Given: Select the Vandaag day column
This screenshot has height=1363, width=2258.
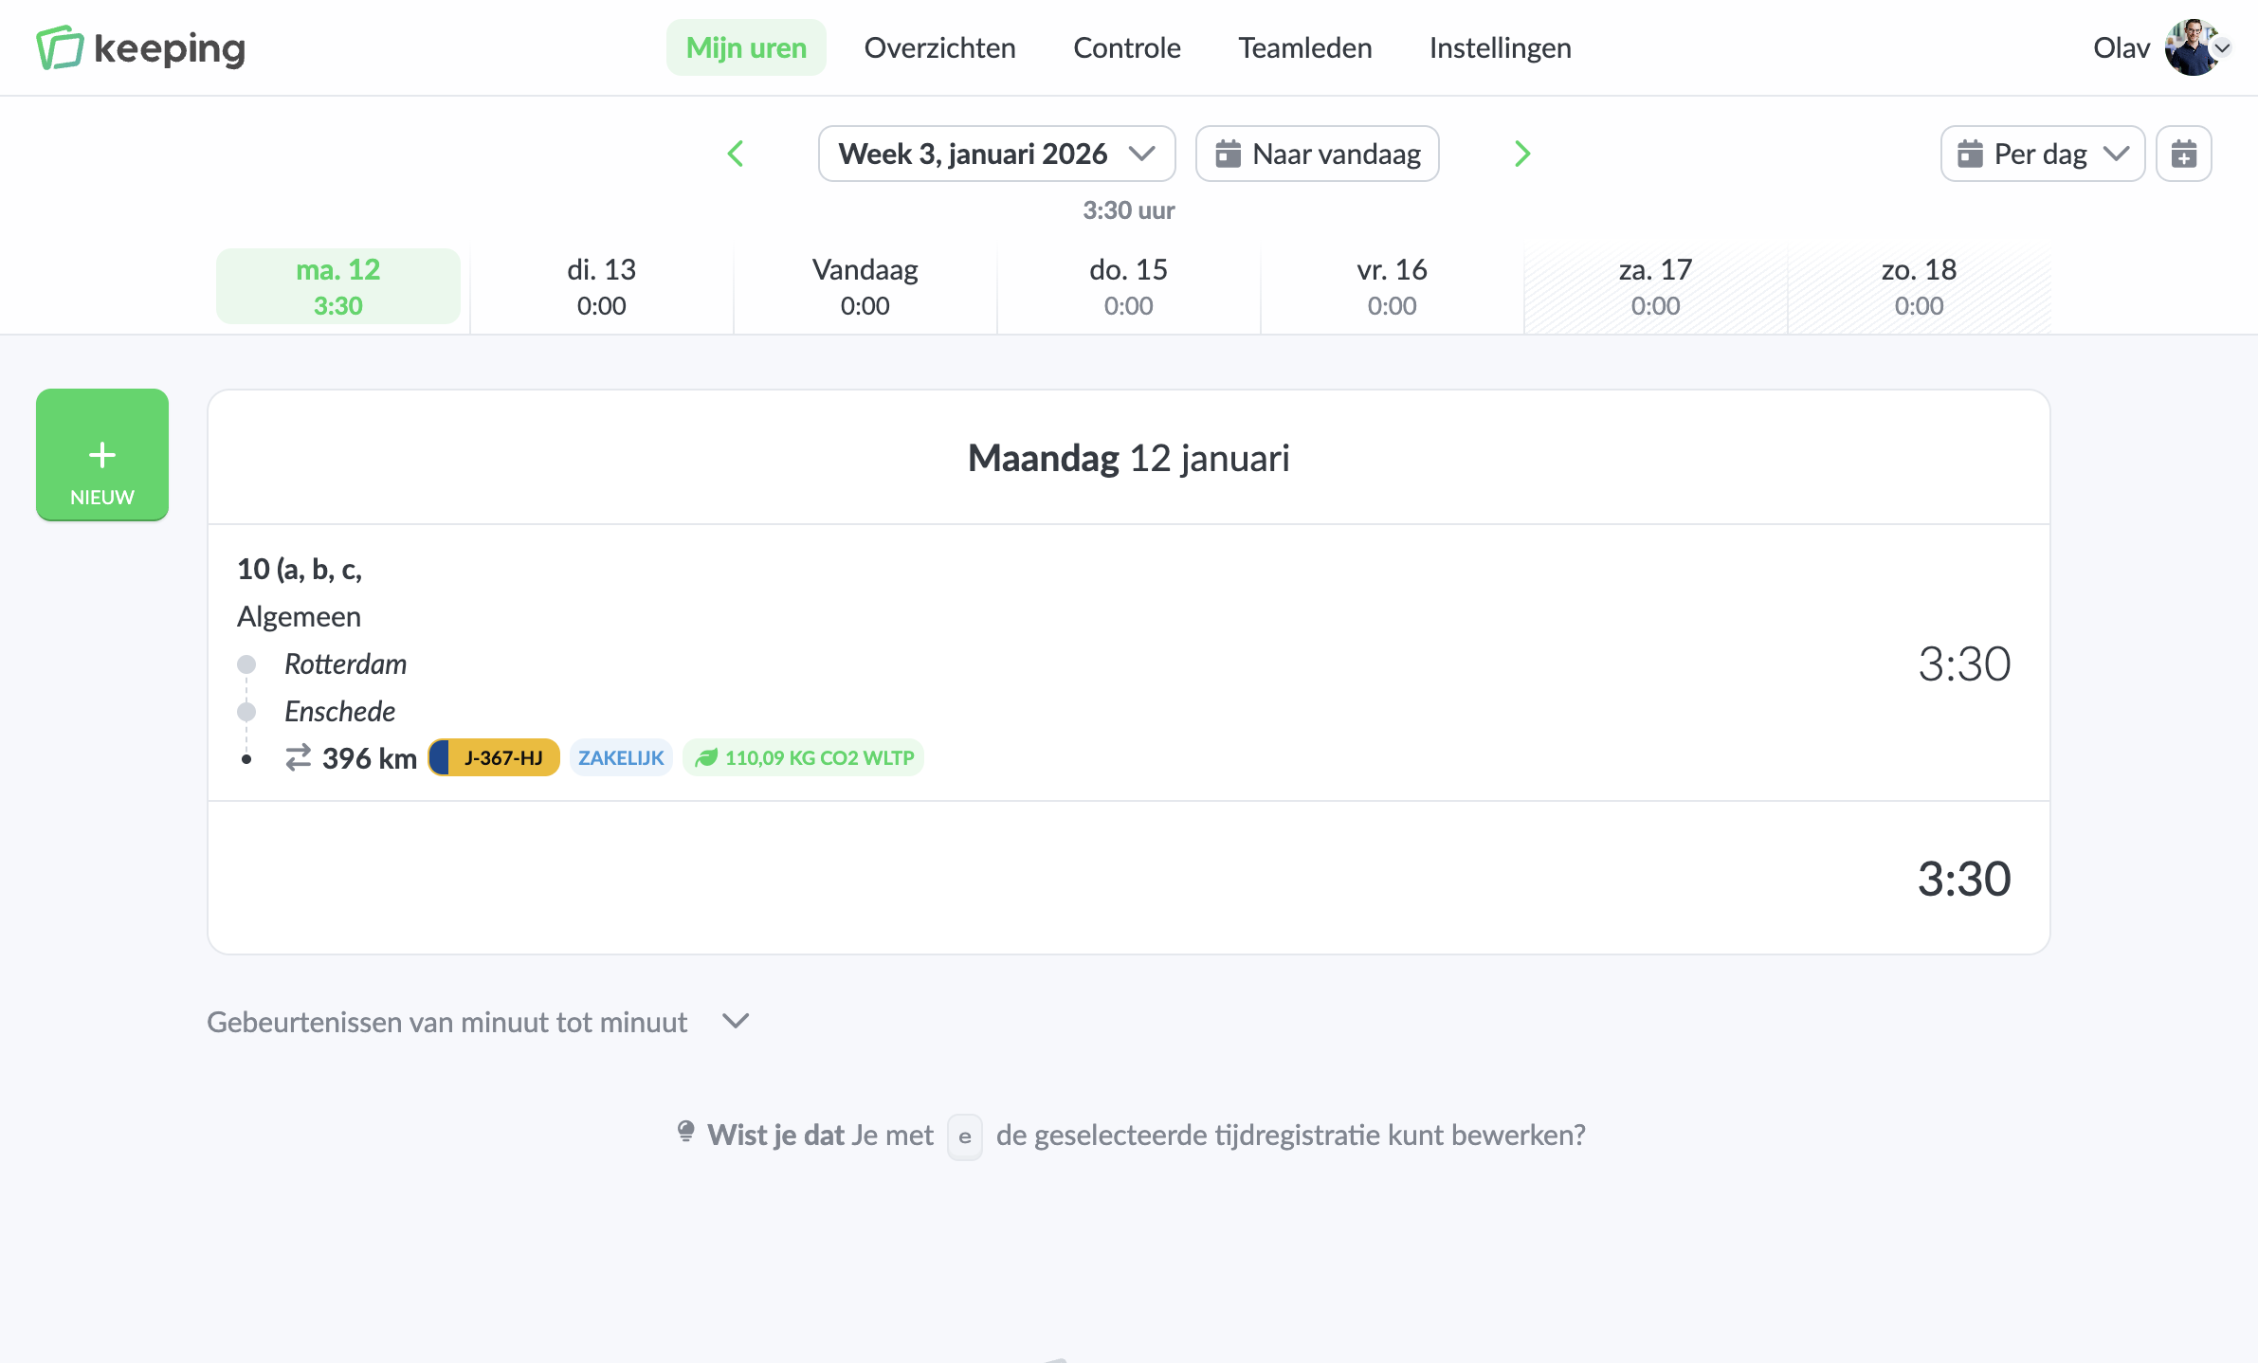Looking at the screenshot, I should pos(865,286).
